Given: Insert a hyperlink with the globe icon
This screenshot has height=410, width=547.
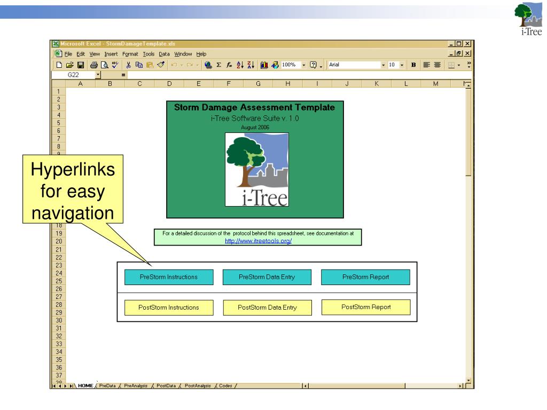Looking at the screenshot, I should tap(208, 65).
